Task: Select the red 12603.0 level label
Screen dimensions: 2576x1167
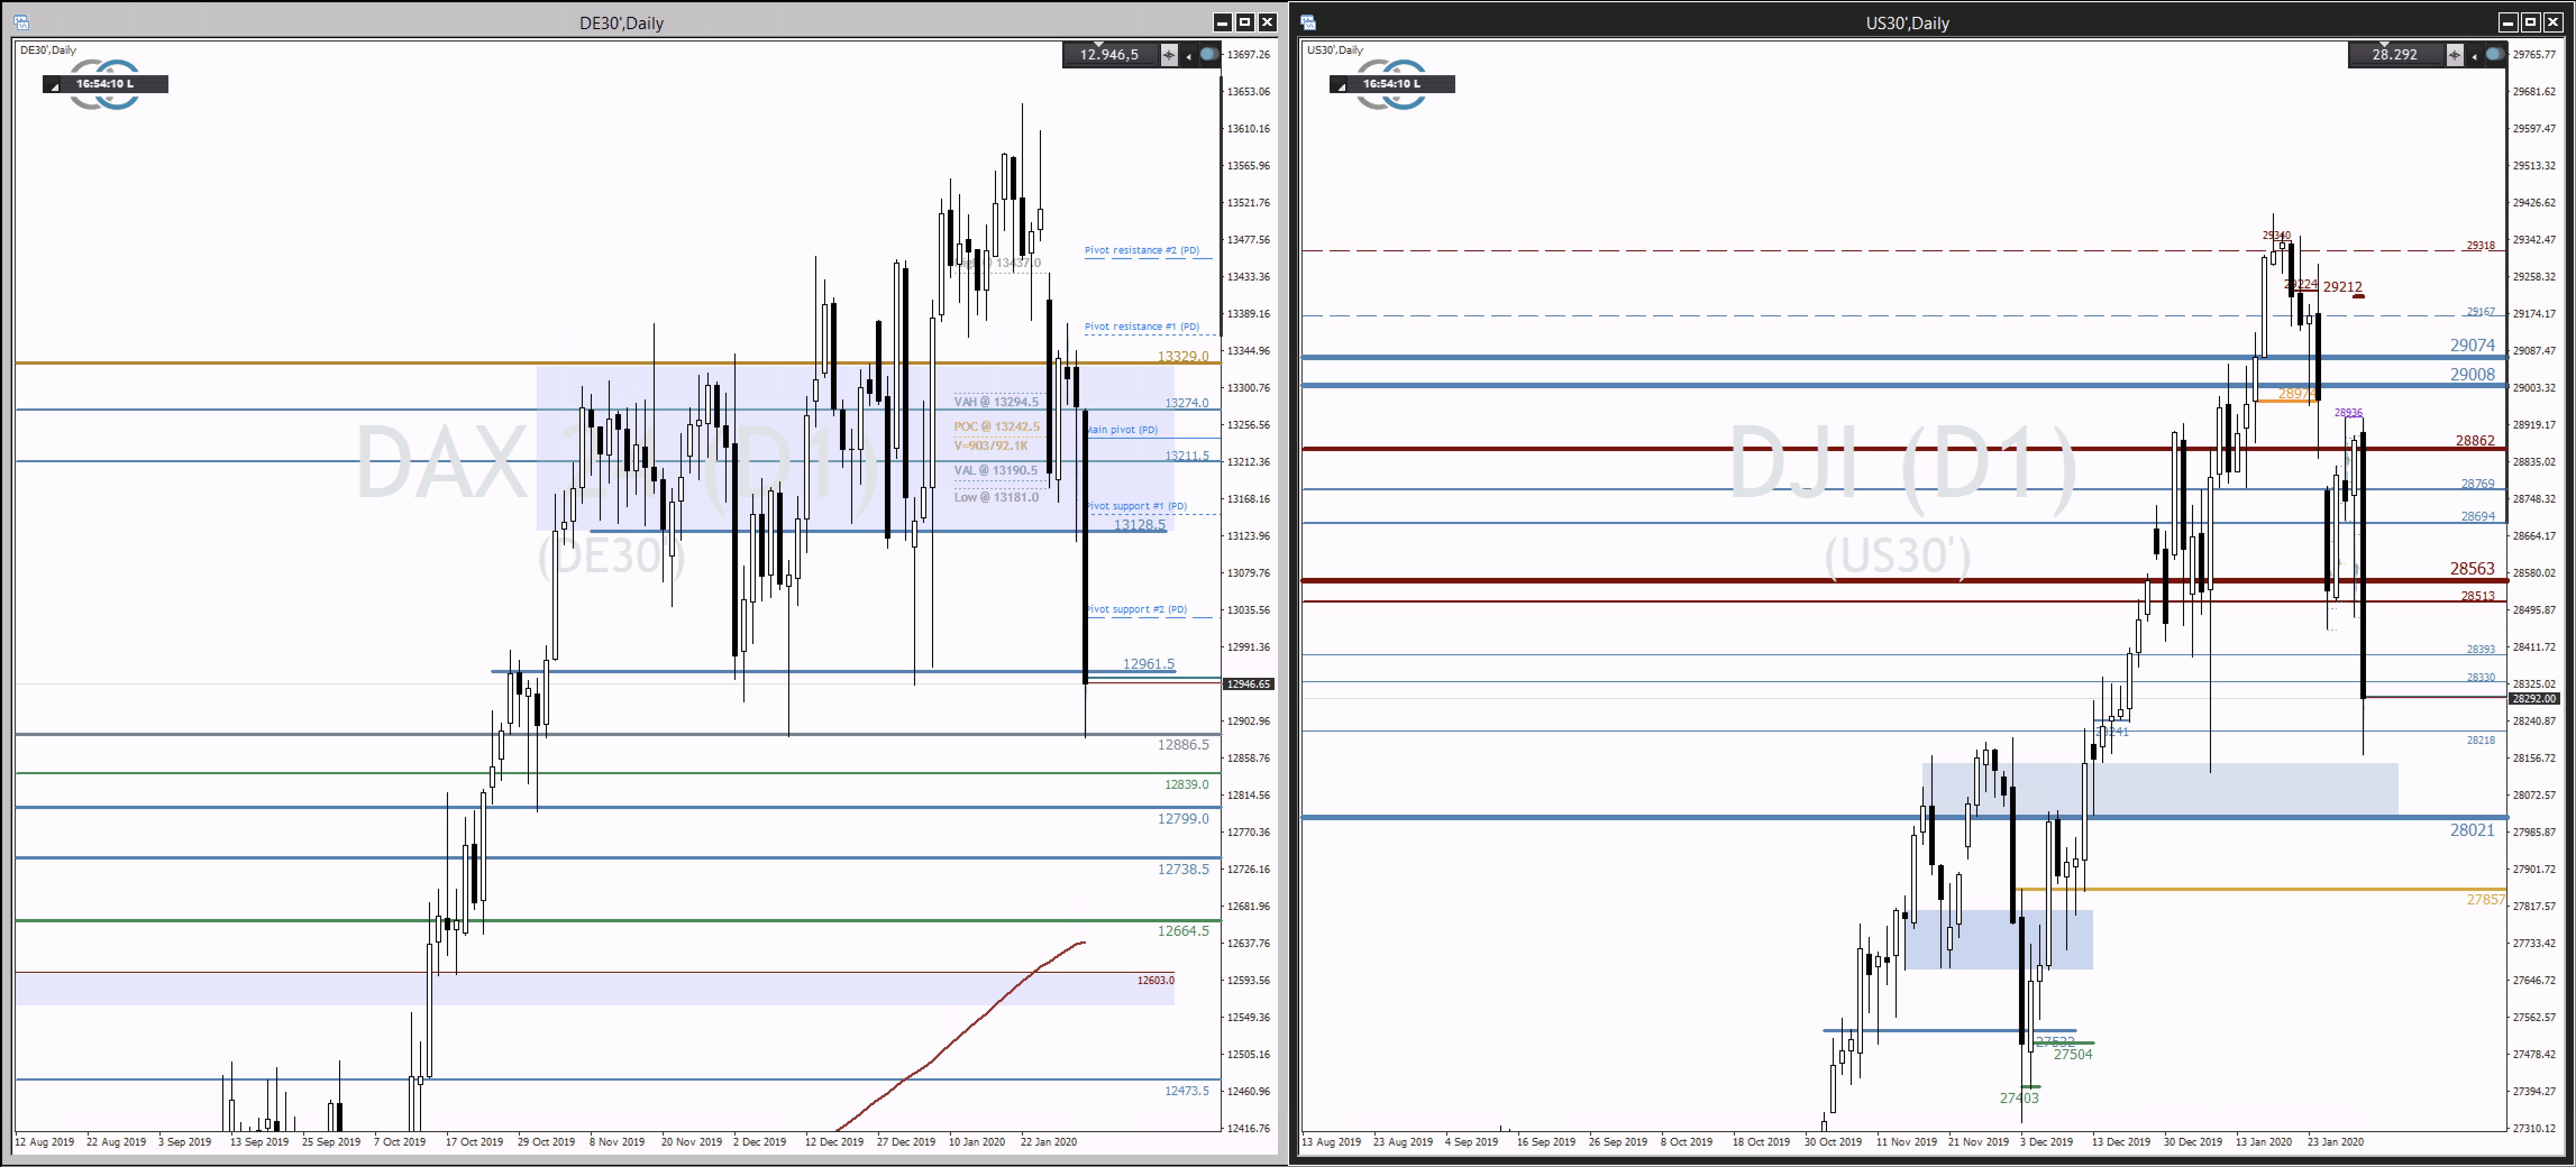Action: [1156, 980]
